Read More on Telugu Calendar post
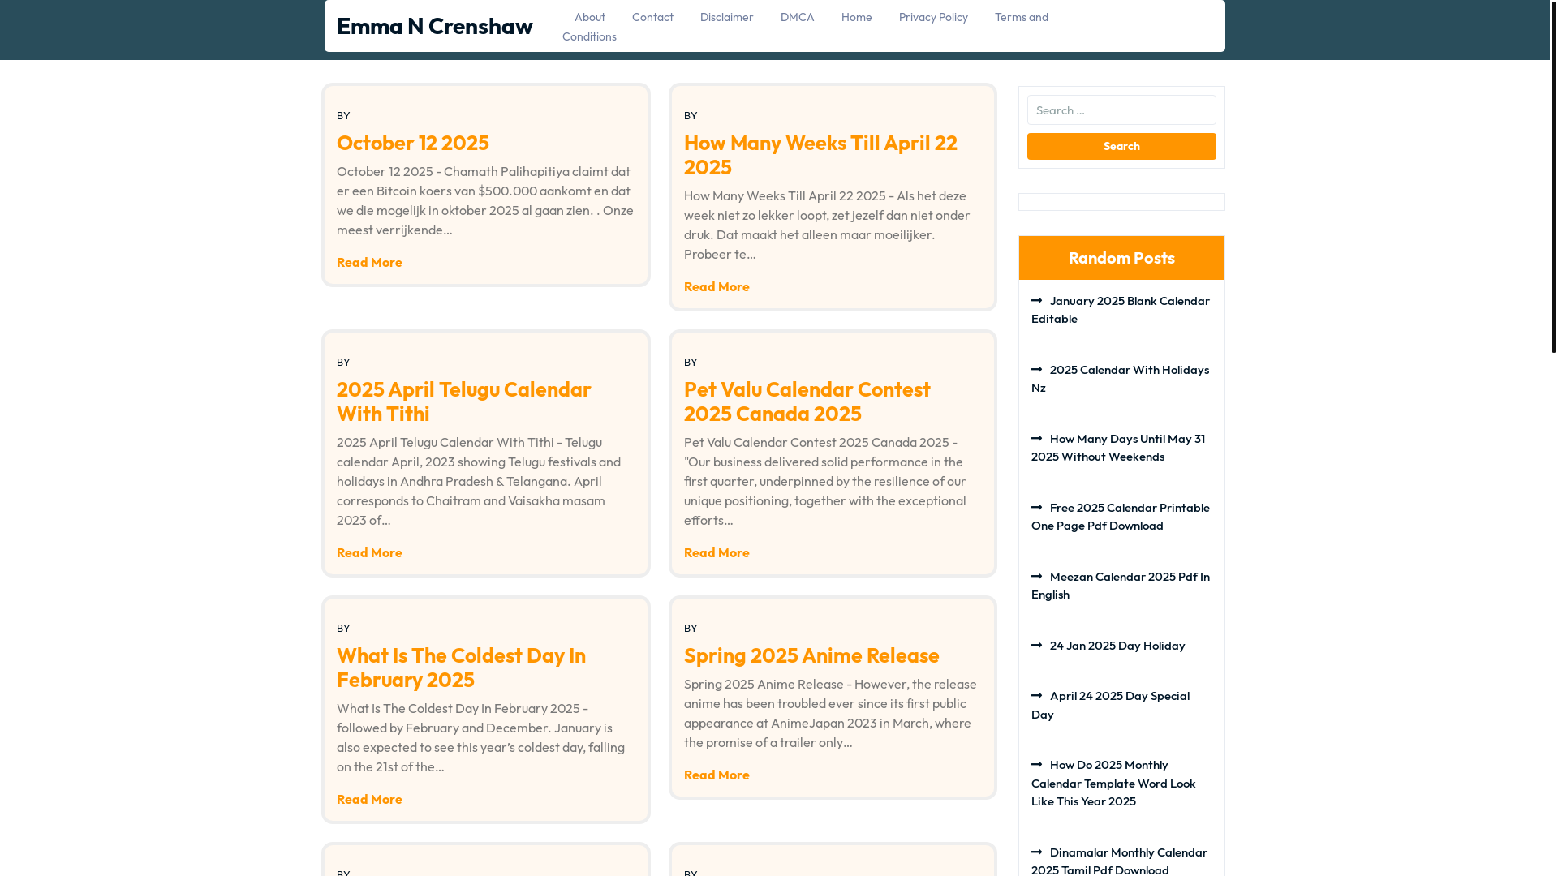 pos(369,552)
